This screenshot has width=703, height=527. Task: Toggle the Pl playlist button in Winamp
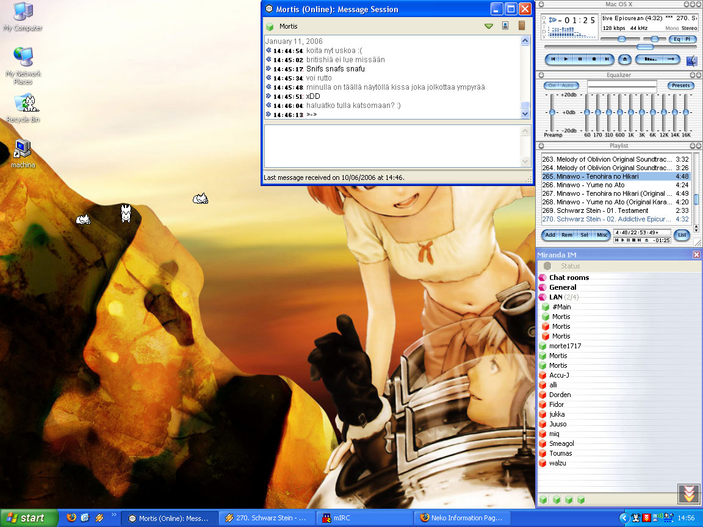pos(688,39)
